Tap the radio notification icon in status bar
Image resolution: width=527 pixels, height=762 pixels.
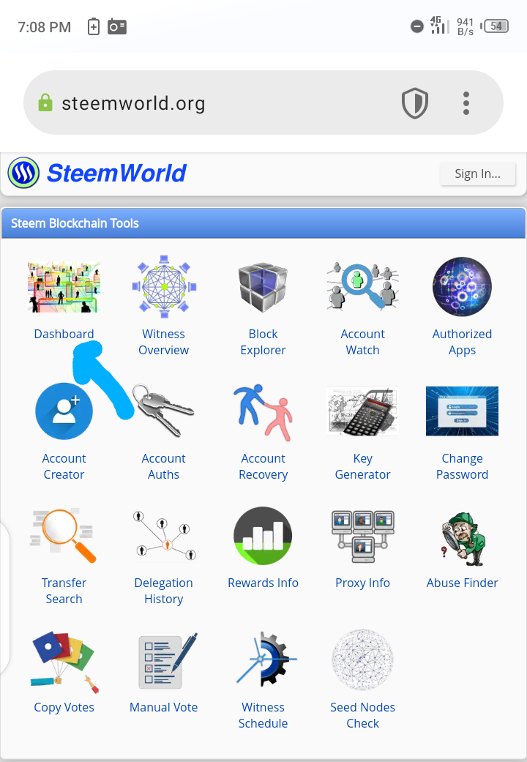point(116,26)
